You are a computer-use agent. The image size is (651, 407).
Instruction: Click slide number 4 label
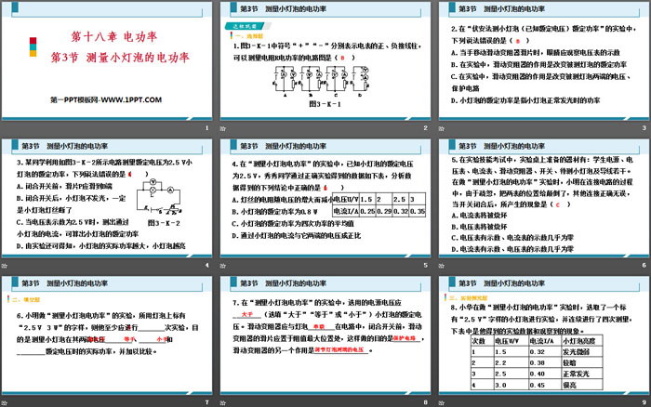206,266
